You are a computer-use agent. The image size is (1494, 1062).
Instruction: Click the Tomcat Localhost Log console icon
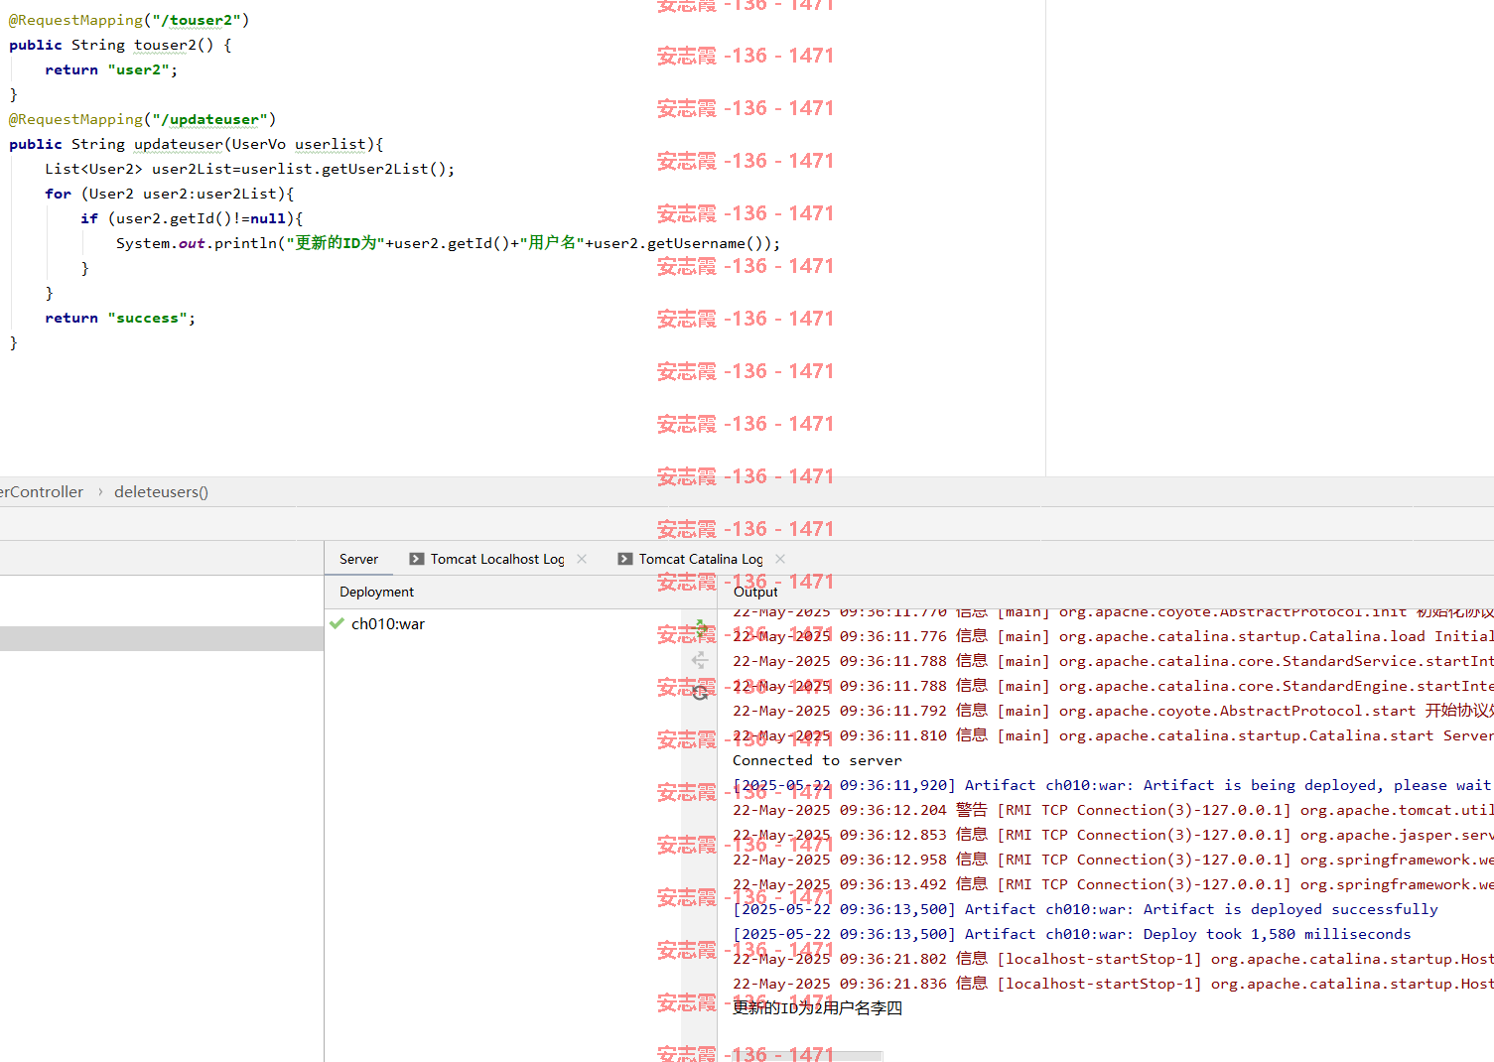coord(417,559)
